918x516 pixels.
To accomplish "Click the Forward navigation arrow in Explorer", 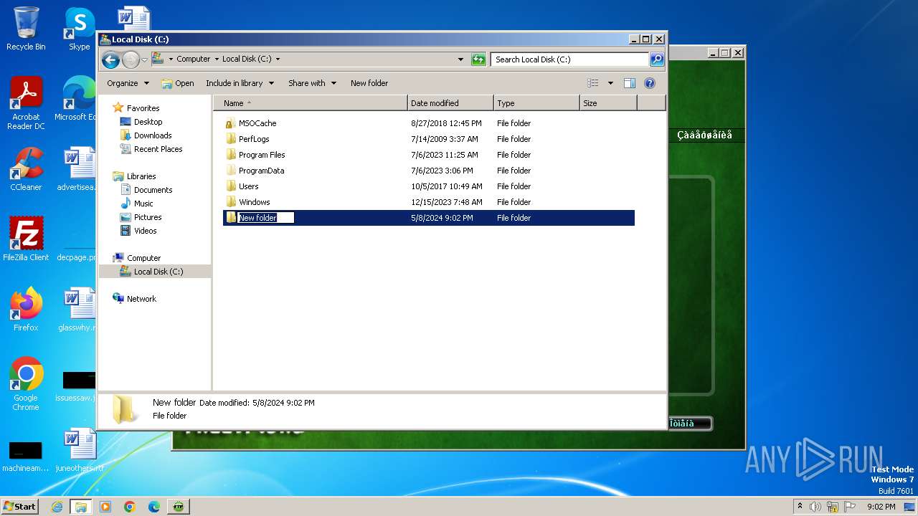I will tap(131, 59).
